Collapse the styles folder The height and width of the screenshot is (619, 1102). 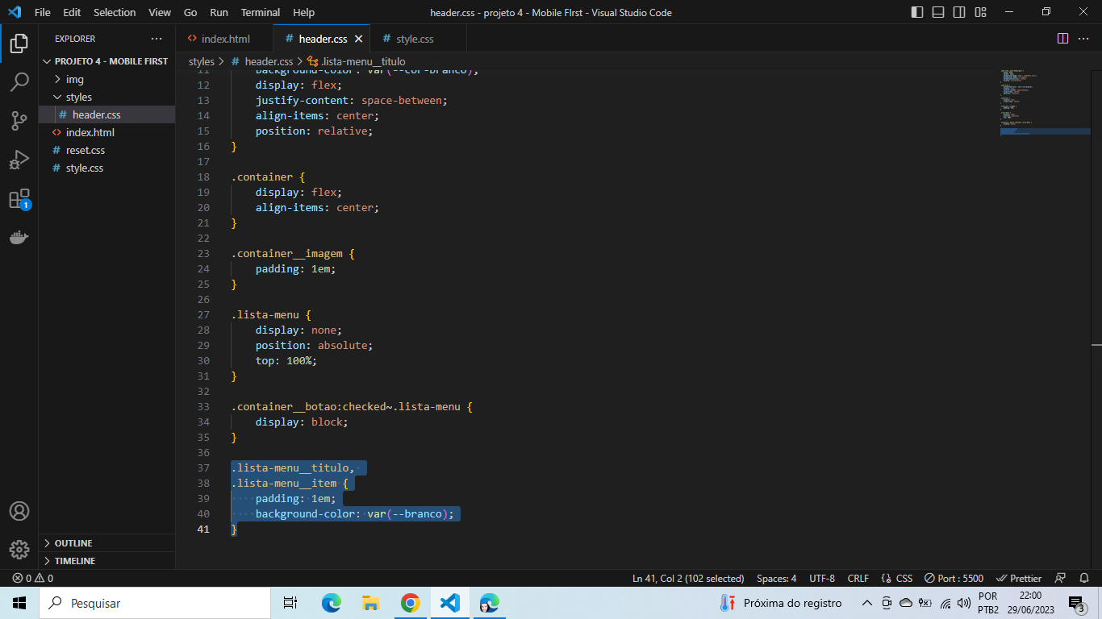pyautogui.click(x=107, y=97)
